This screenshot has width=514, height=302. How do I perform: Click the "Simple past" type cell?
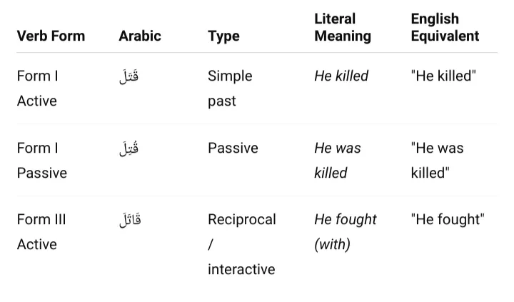[230, 89]
